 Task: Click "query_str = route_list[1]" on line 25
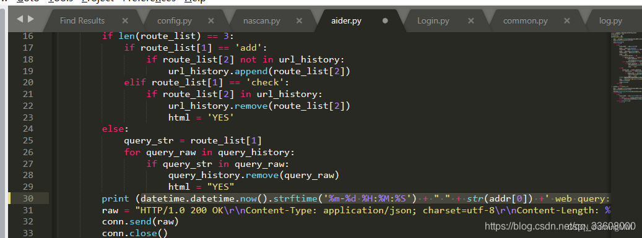pyautogui.click(x=193, y=141)
